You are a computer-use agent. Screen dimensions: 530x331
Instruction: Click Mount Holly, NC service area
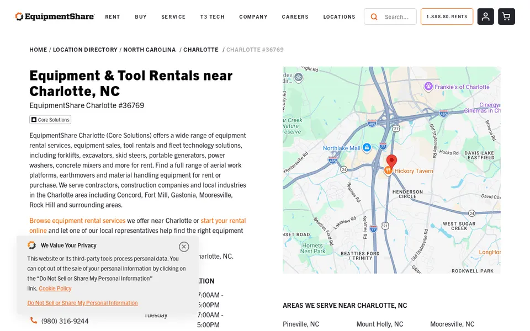click(380, 324)
